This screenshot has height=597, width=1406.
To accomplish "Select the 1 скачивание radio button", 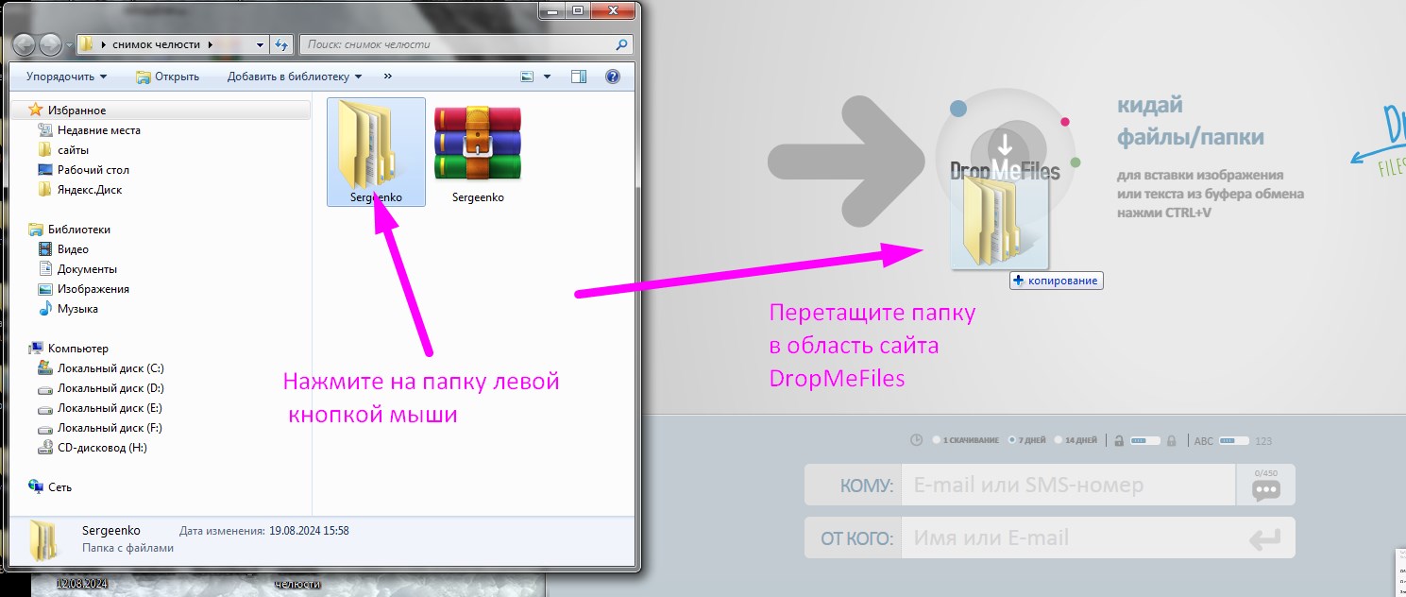I will click(938, 439).
